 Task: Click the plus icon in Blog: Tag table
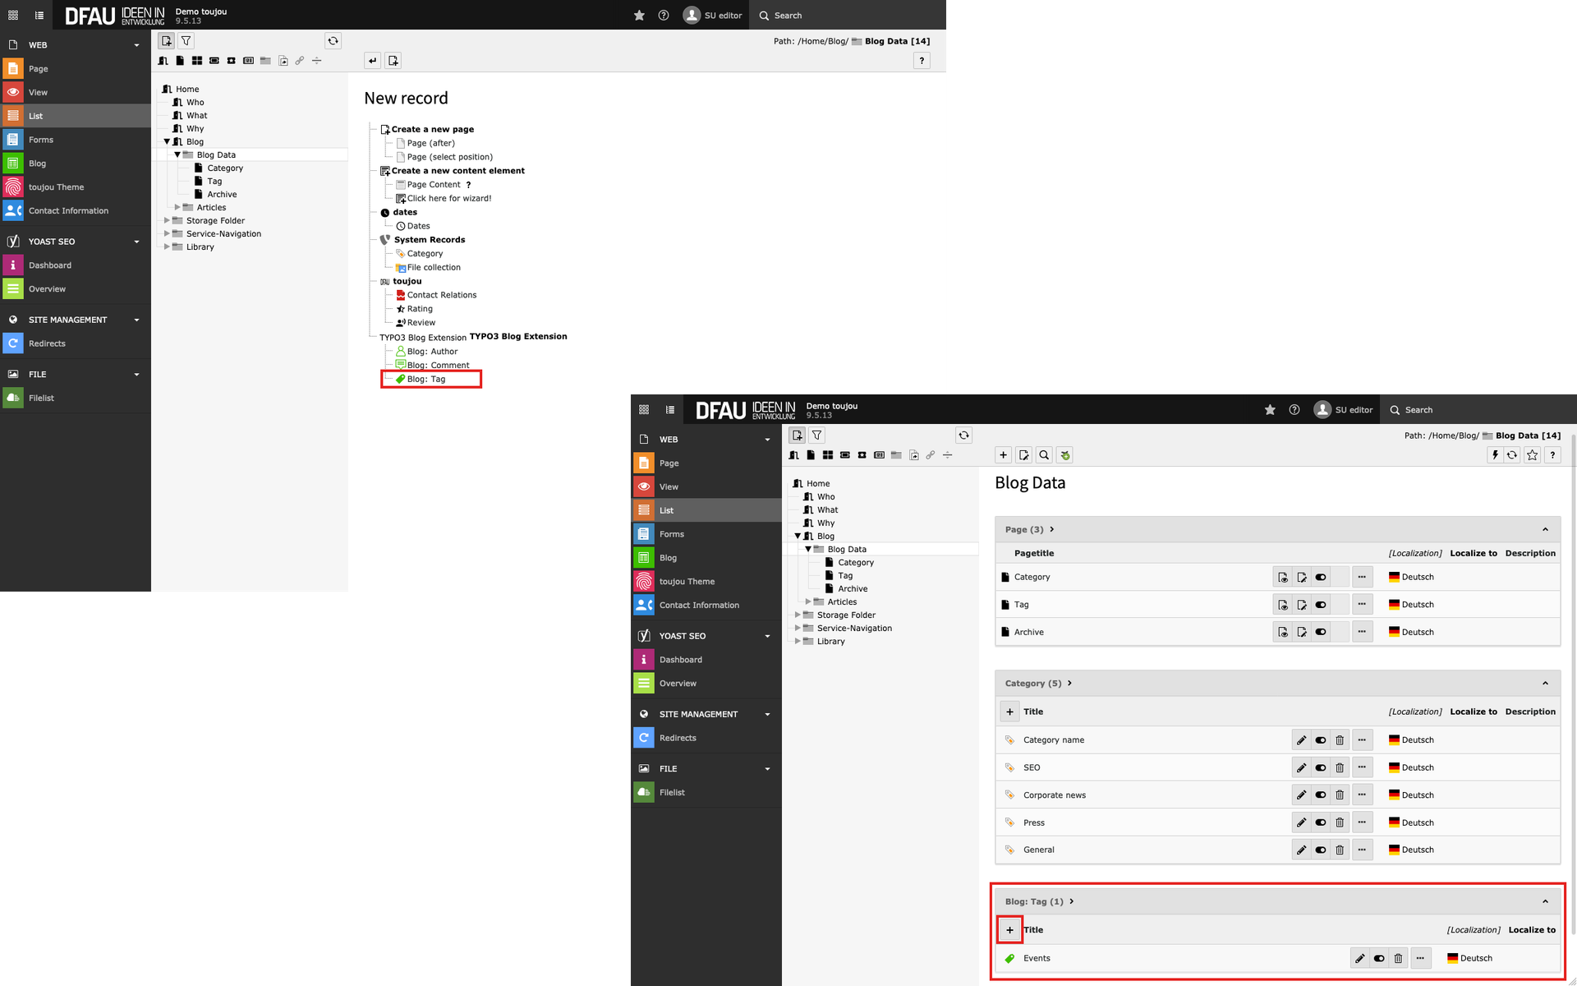pos(1009,930)
